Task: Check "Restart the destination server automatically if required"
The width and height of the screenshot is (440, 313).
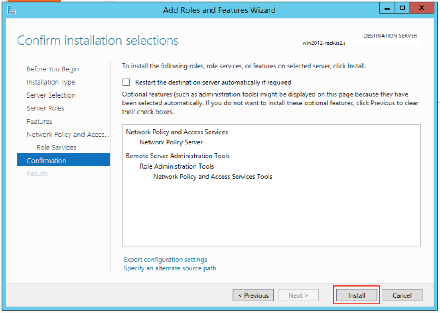Action: 126,82
